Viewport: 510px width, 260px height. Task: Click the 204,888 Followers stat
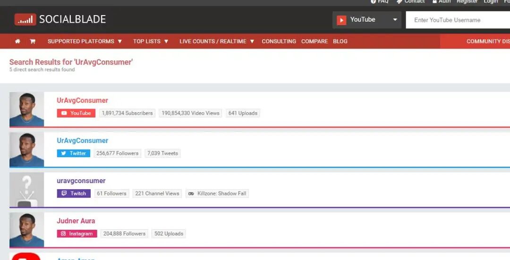coord(124,234)
